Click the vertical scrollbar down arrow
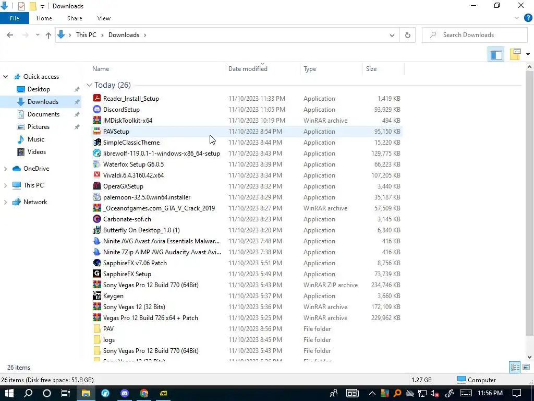Viewport: 534px width, 401px height. tap(529, 357)
